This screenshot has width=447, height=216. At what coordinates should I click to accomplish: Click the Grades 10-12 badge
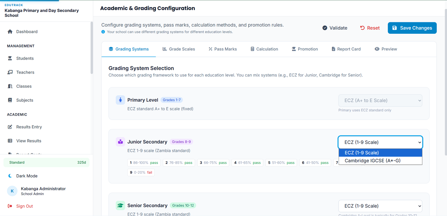(x=183, y=205)
